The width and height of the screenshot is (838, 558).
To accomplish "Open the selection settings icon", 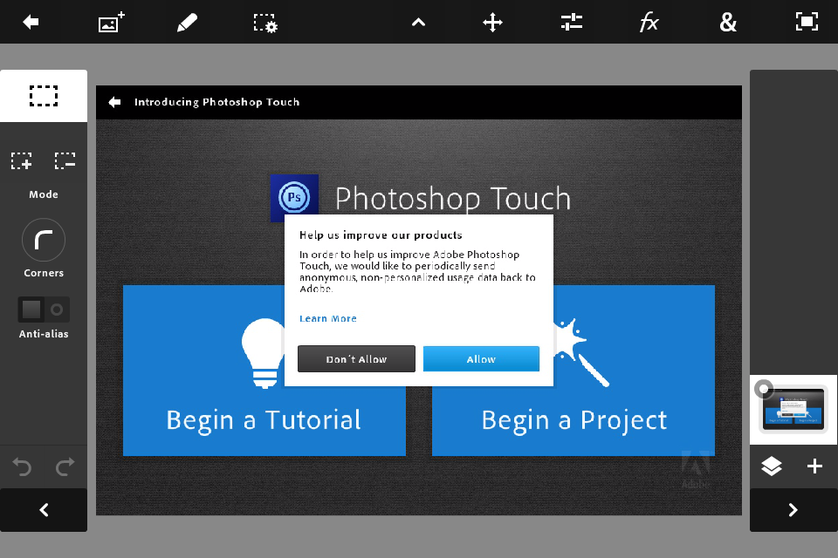I will (265, 23).
